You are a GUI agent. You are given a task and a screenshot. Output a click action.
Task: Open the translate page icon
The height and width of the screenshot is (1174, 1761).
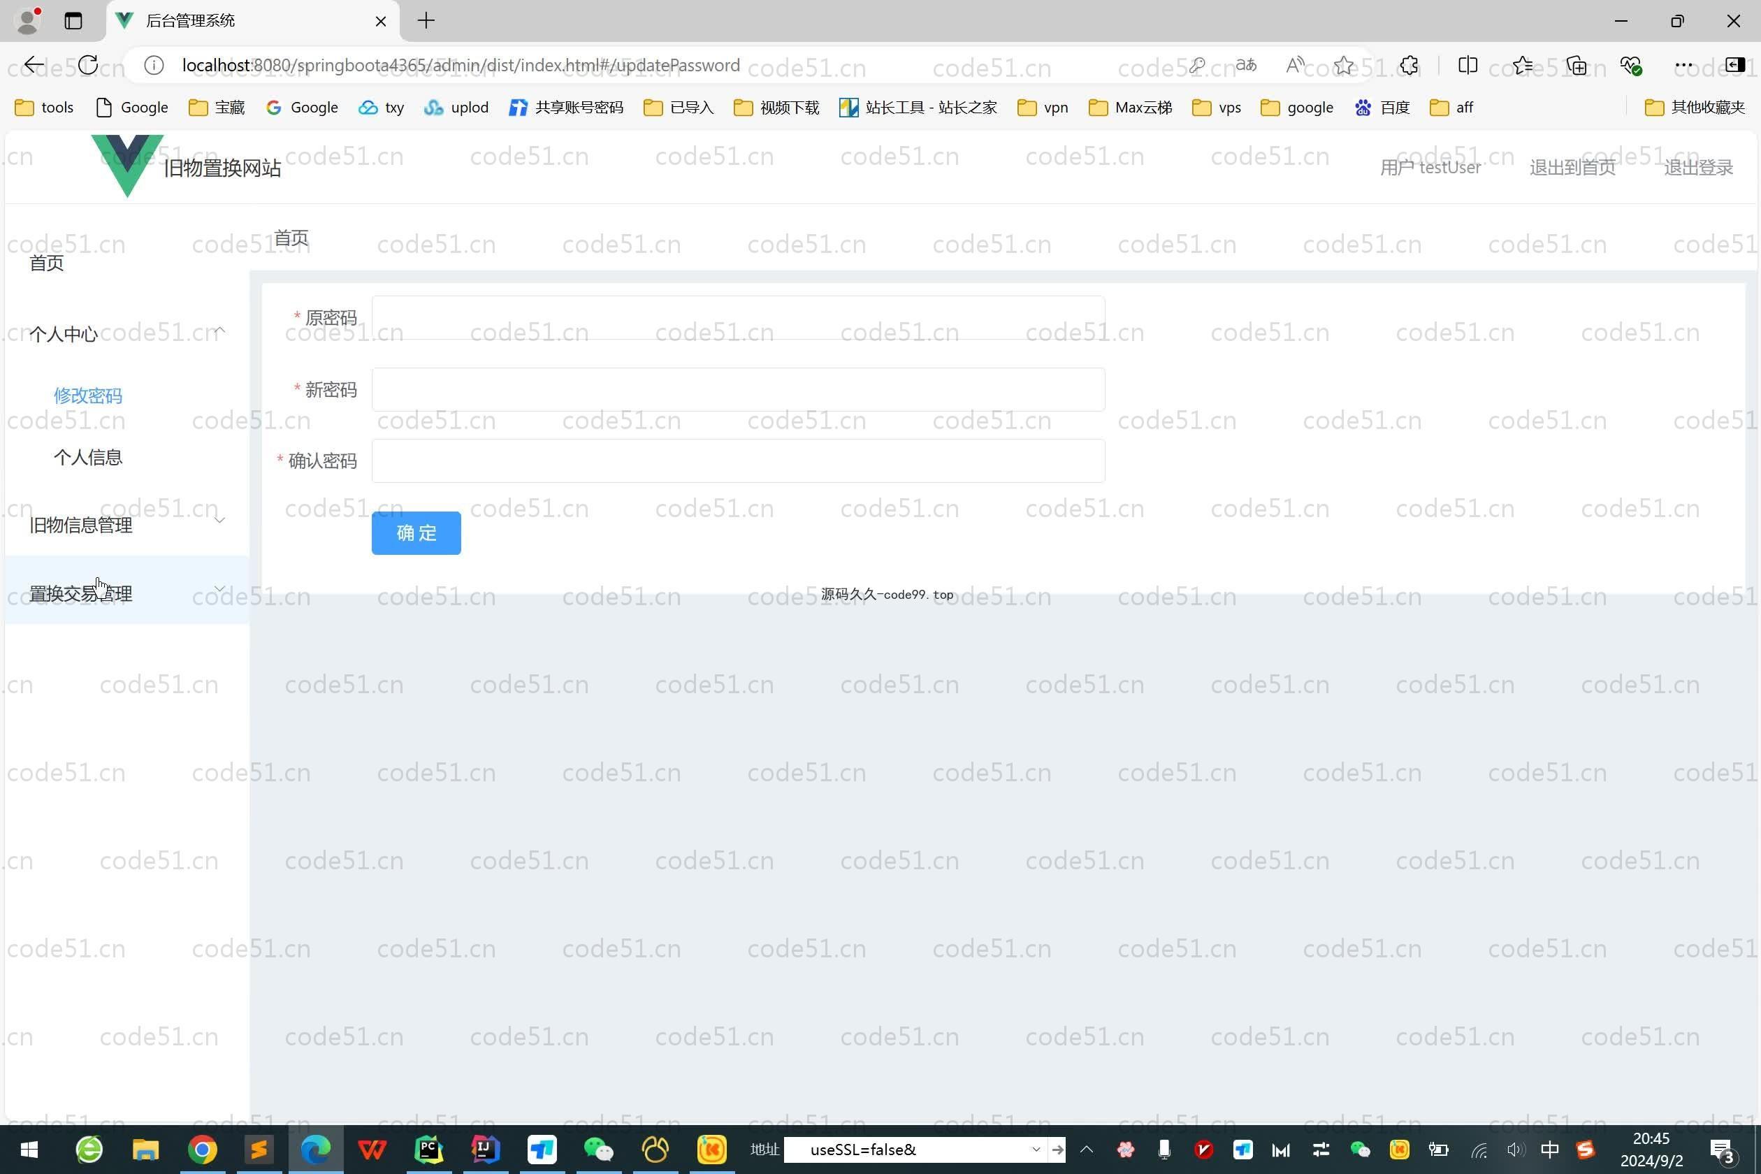click(x=1246, y=65)
